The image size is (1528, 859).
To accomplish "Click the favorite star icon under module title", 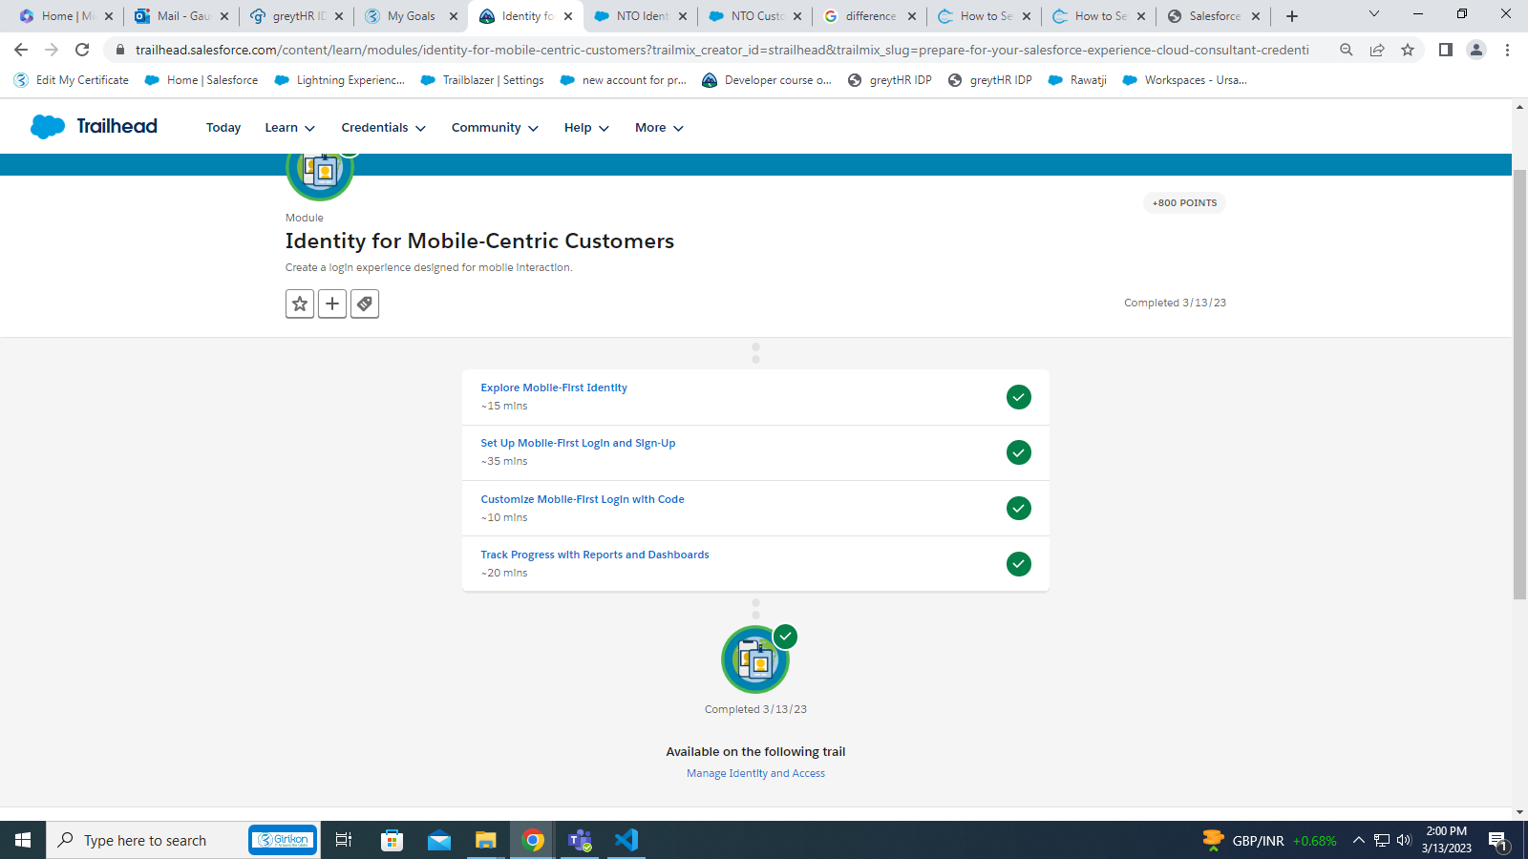I will pyautogui.click(x=300, y=304).
